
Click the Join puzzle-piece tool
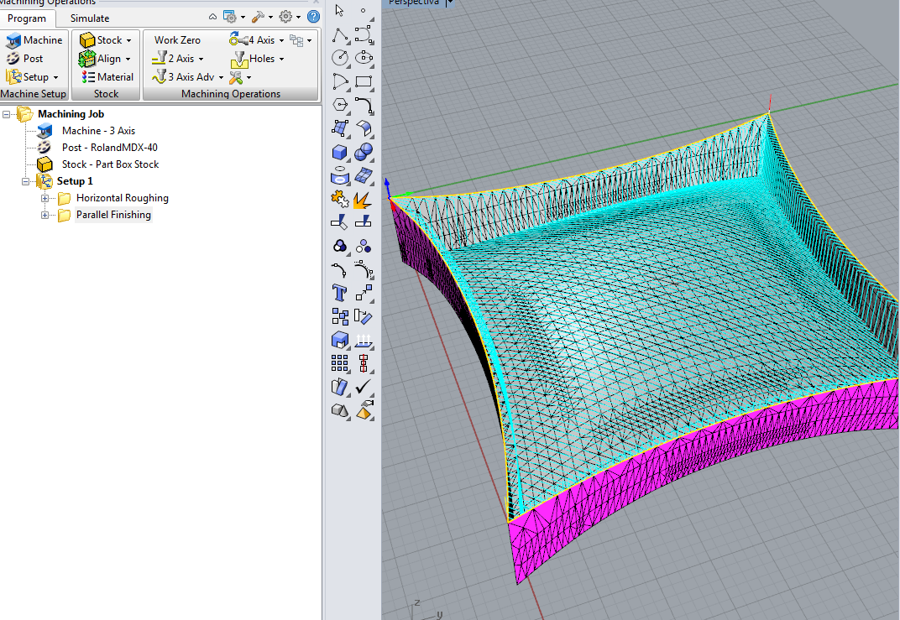click(x=340, y=199)
